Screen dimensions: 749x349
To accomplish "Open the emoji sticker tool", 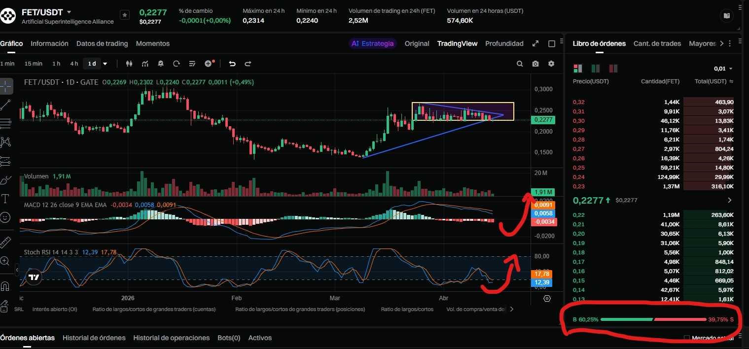I will (x=6, y=217).
